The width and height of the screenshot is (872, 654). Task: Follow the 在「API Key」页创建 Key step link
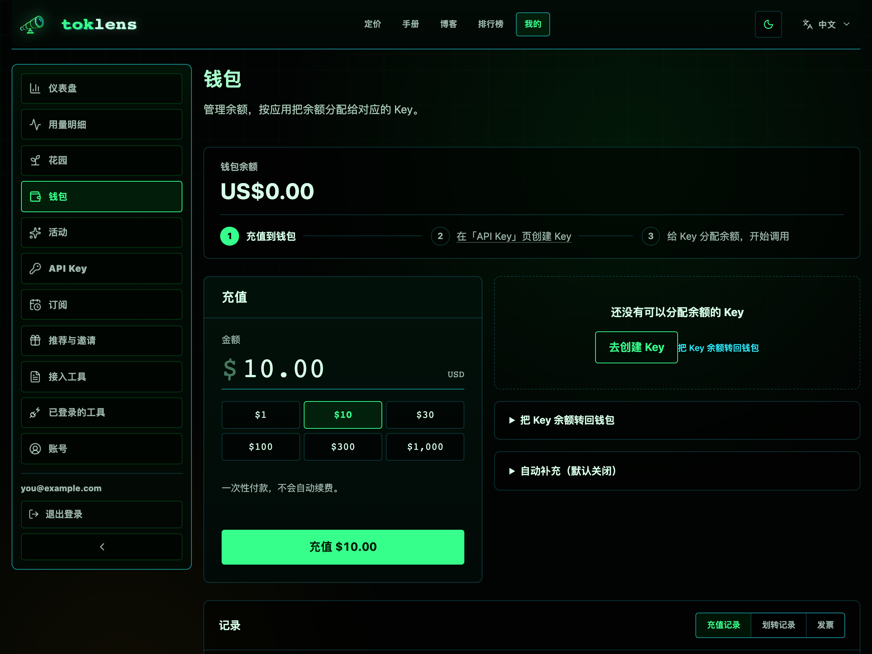click(x=514, y=236)
